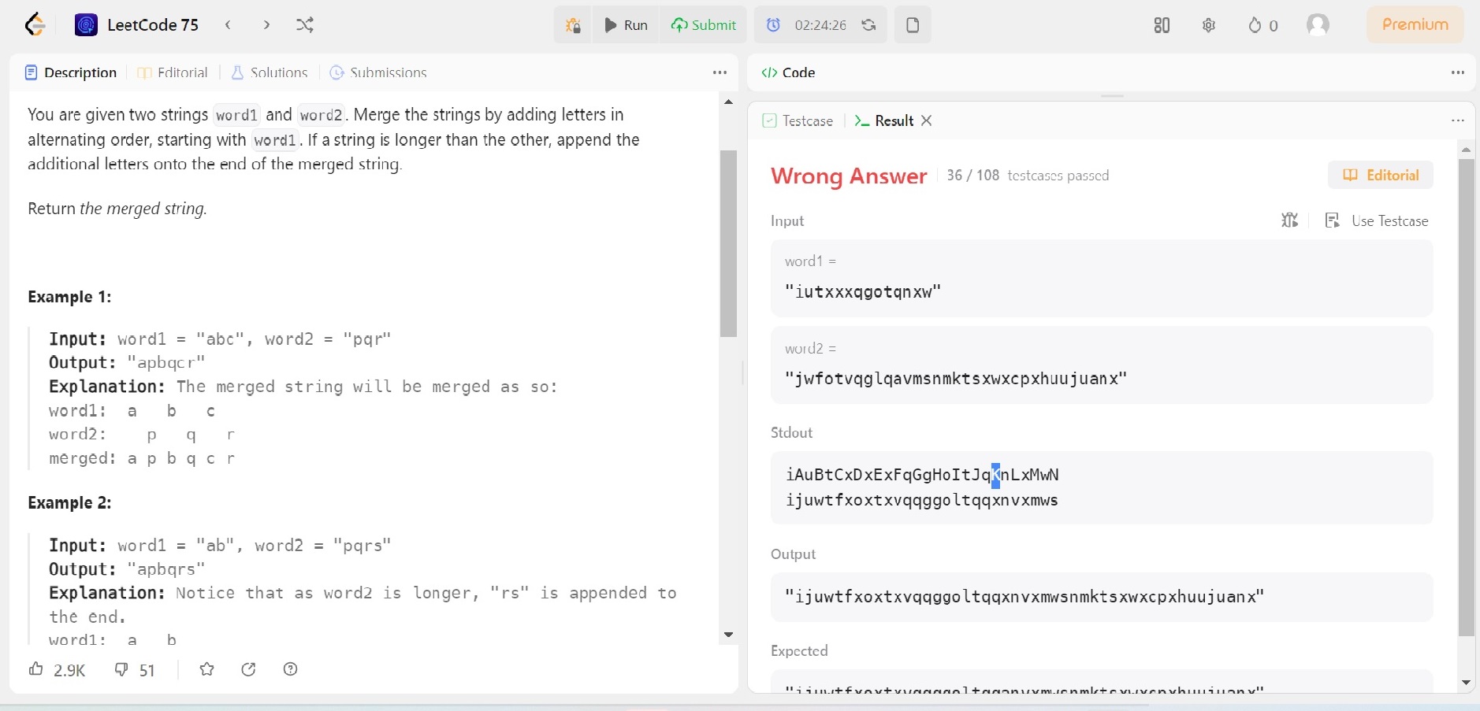Click the result panel scrollbar thumb
This screenshot has width=1480, height=711.
pos(1466,398)
